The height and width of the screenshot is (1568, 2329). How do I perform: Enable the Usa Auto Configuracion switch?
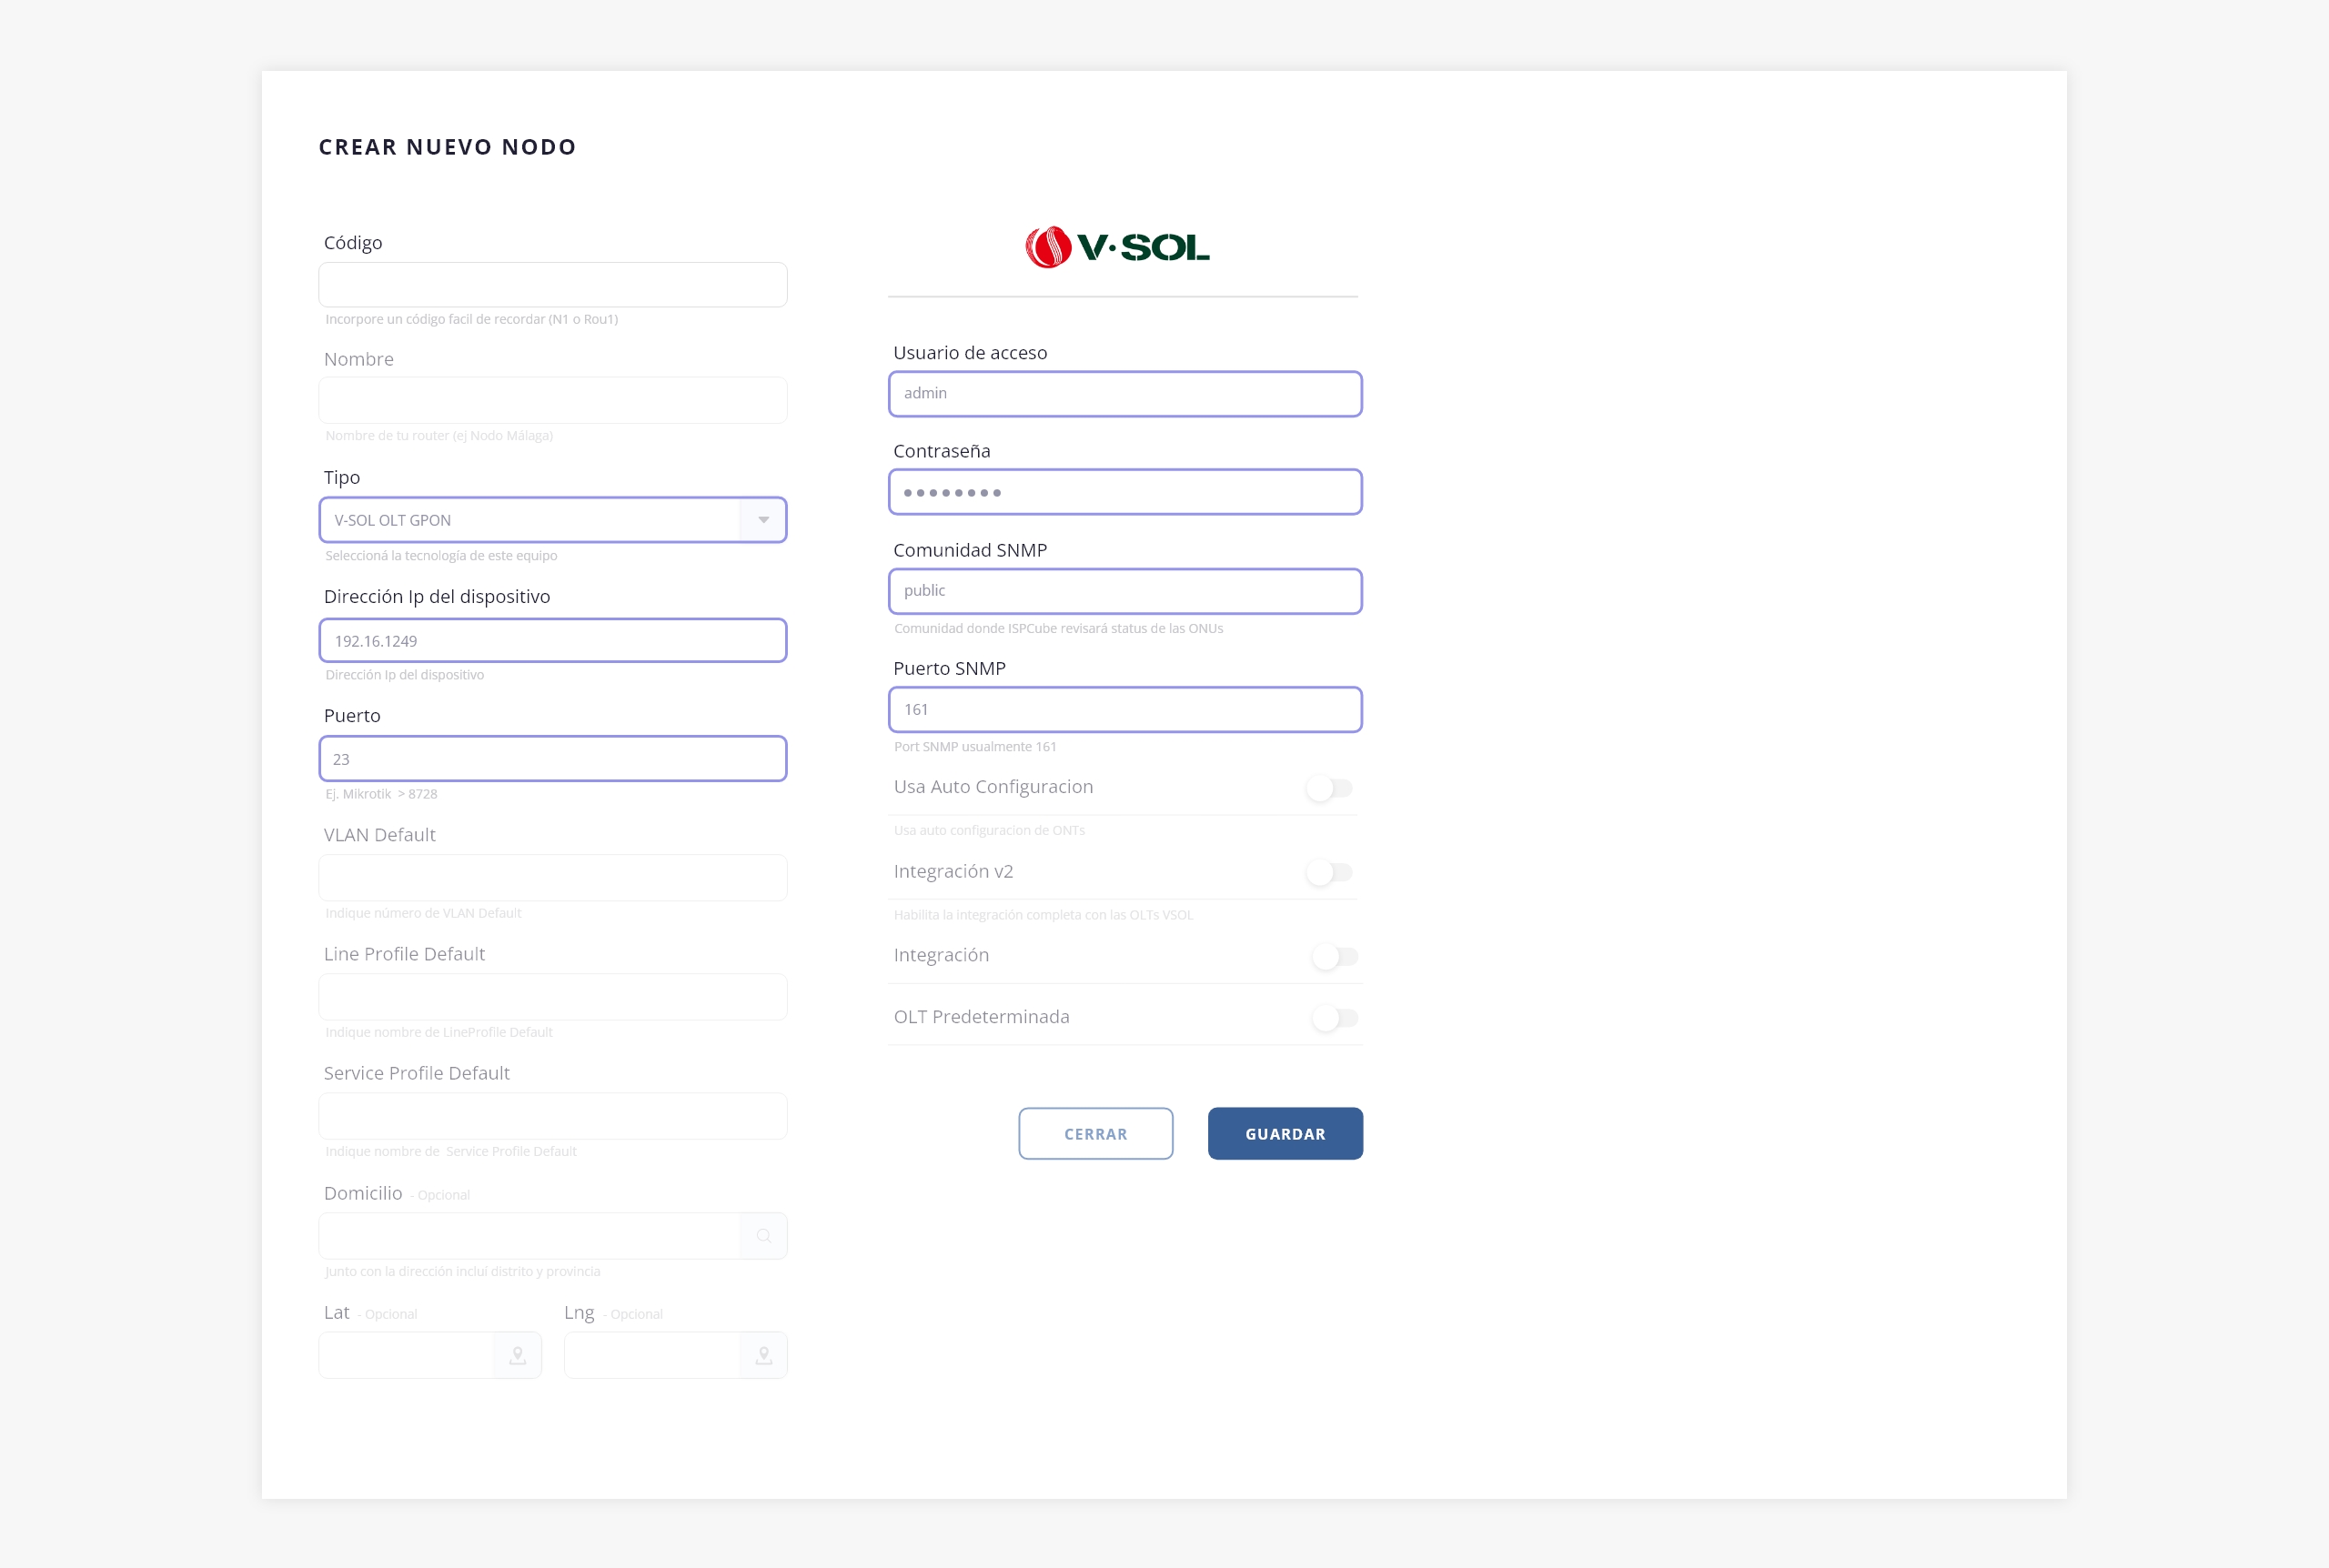(1329, 788)
